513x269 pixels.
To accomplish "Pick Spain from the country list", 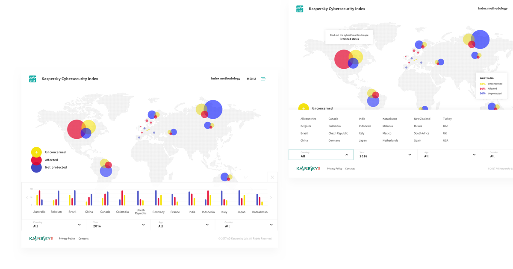I will [x=418, y=140].
